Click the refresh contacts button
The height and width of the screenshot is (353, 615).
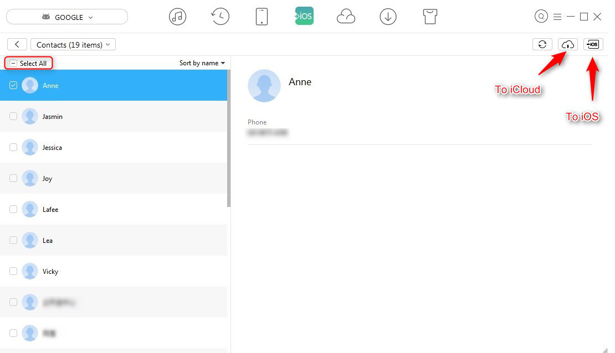tap(542, 44)
